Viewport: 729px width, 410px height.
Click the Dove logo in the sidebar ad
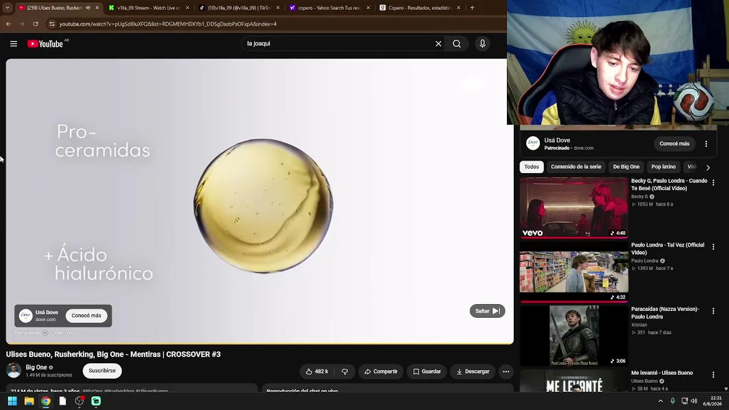tap(533, 143)
